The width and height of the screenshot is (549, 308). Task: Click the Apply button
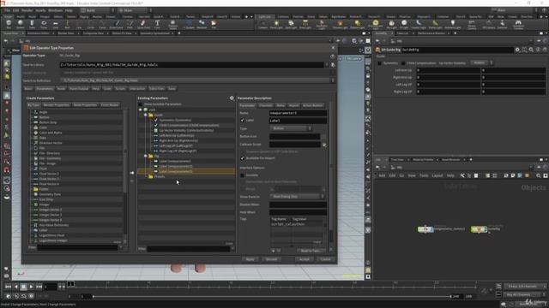(250, 259)
